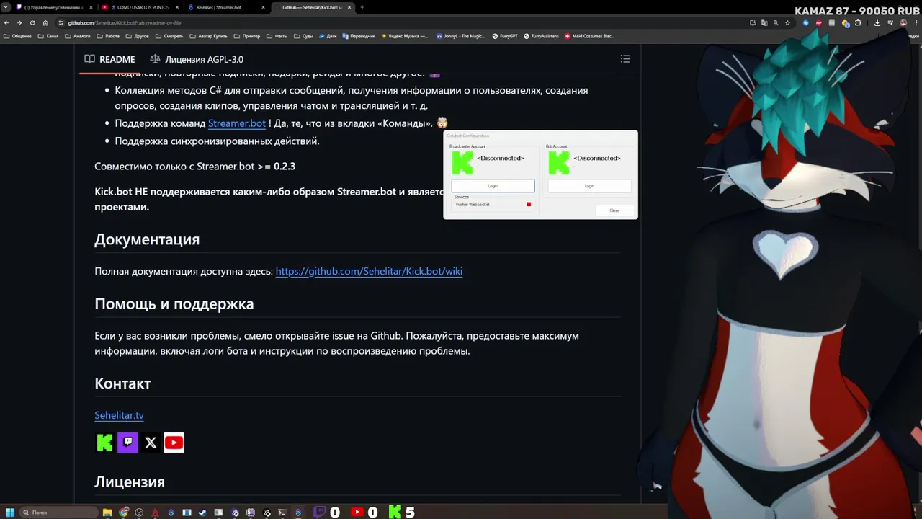Close the COMO USAR LOS PUNTOS tab
Screen dimensions: 922x519
click(x=176, y=7)
